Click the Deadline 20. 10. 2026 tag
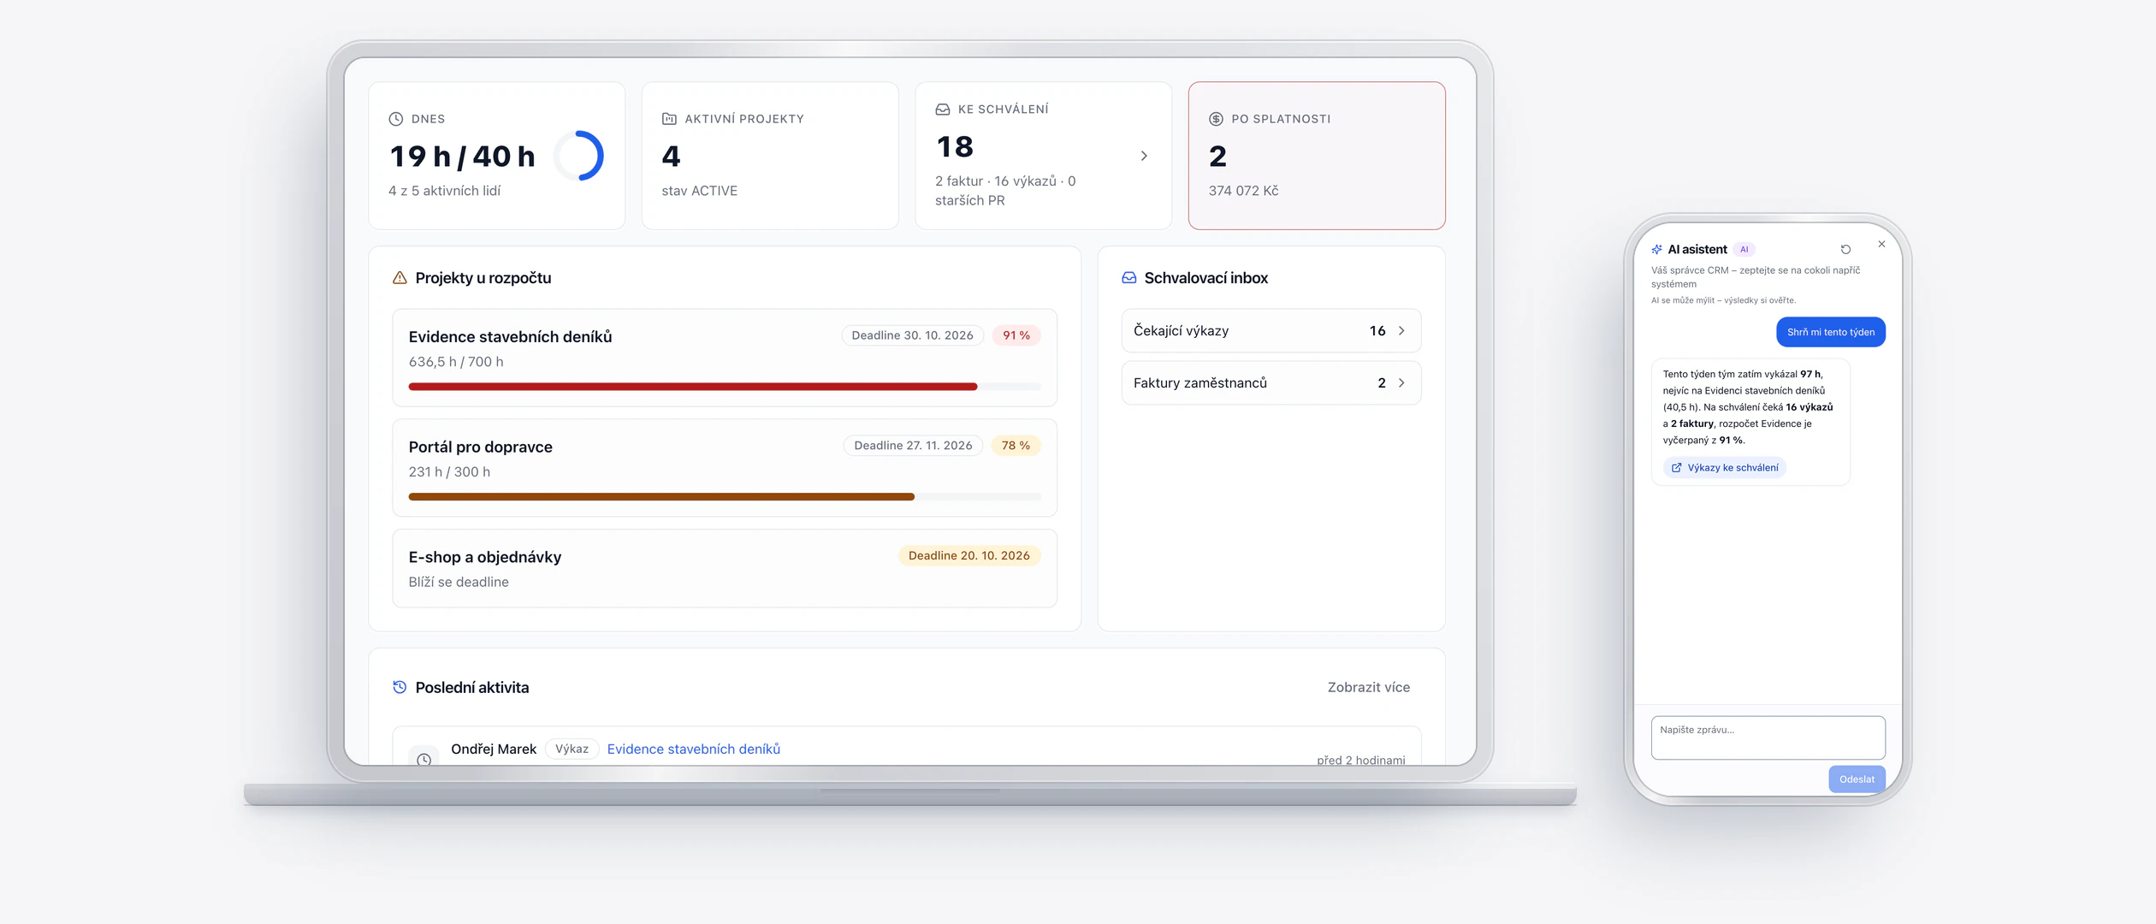 [969, 556]
